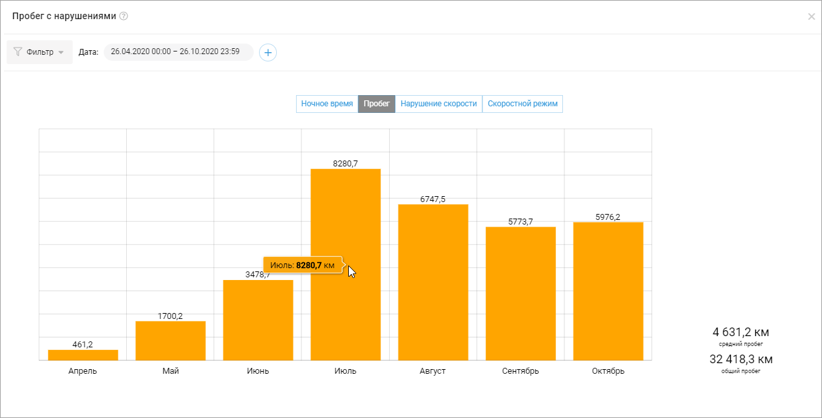
Task: Click the 6747,5 value label
Action: 433,199
